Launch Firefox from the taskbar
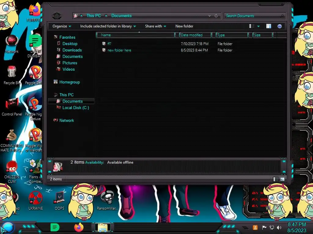313x234 pixels. pos(79,227)
